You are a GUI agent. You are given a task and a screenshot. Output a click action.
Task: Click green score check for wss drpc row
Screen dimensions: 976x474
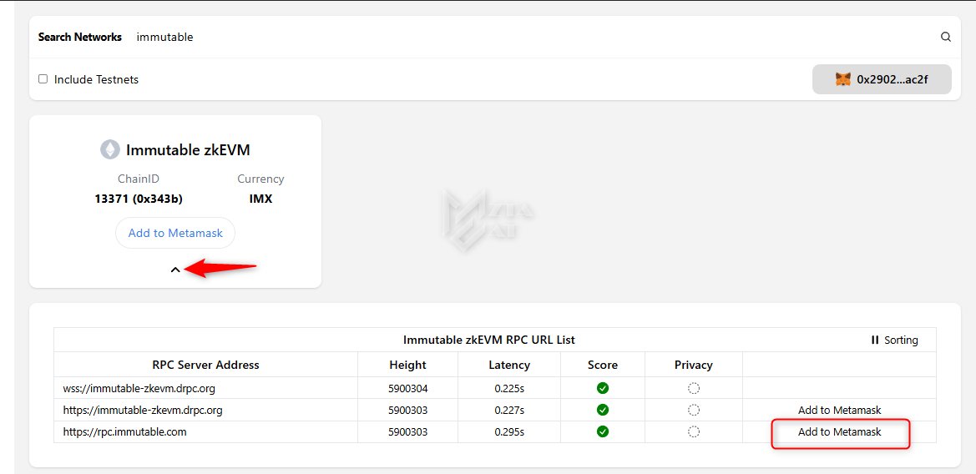tap(603, 388)
